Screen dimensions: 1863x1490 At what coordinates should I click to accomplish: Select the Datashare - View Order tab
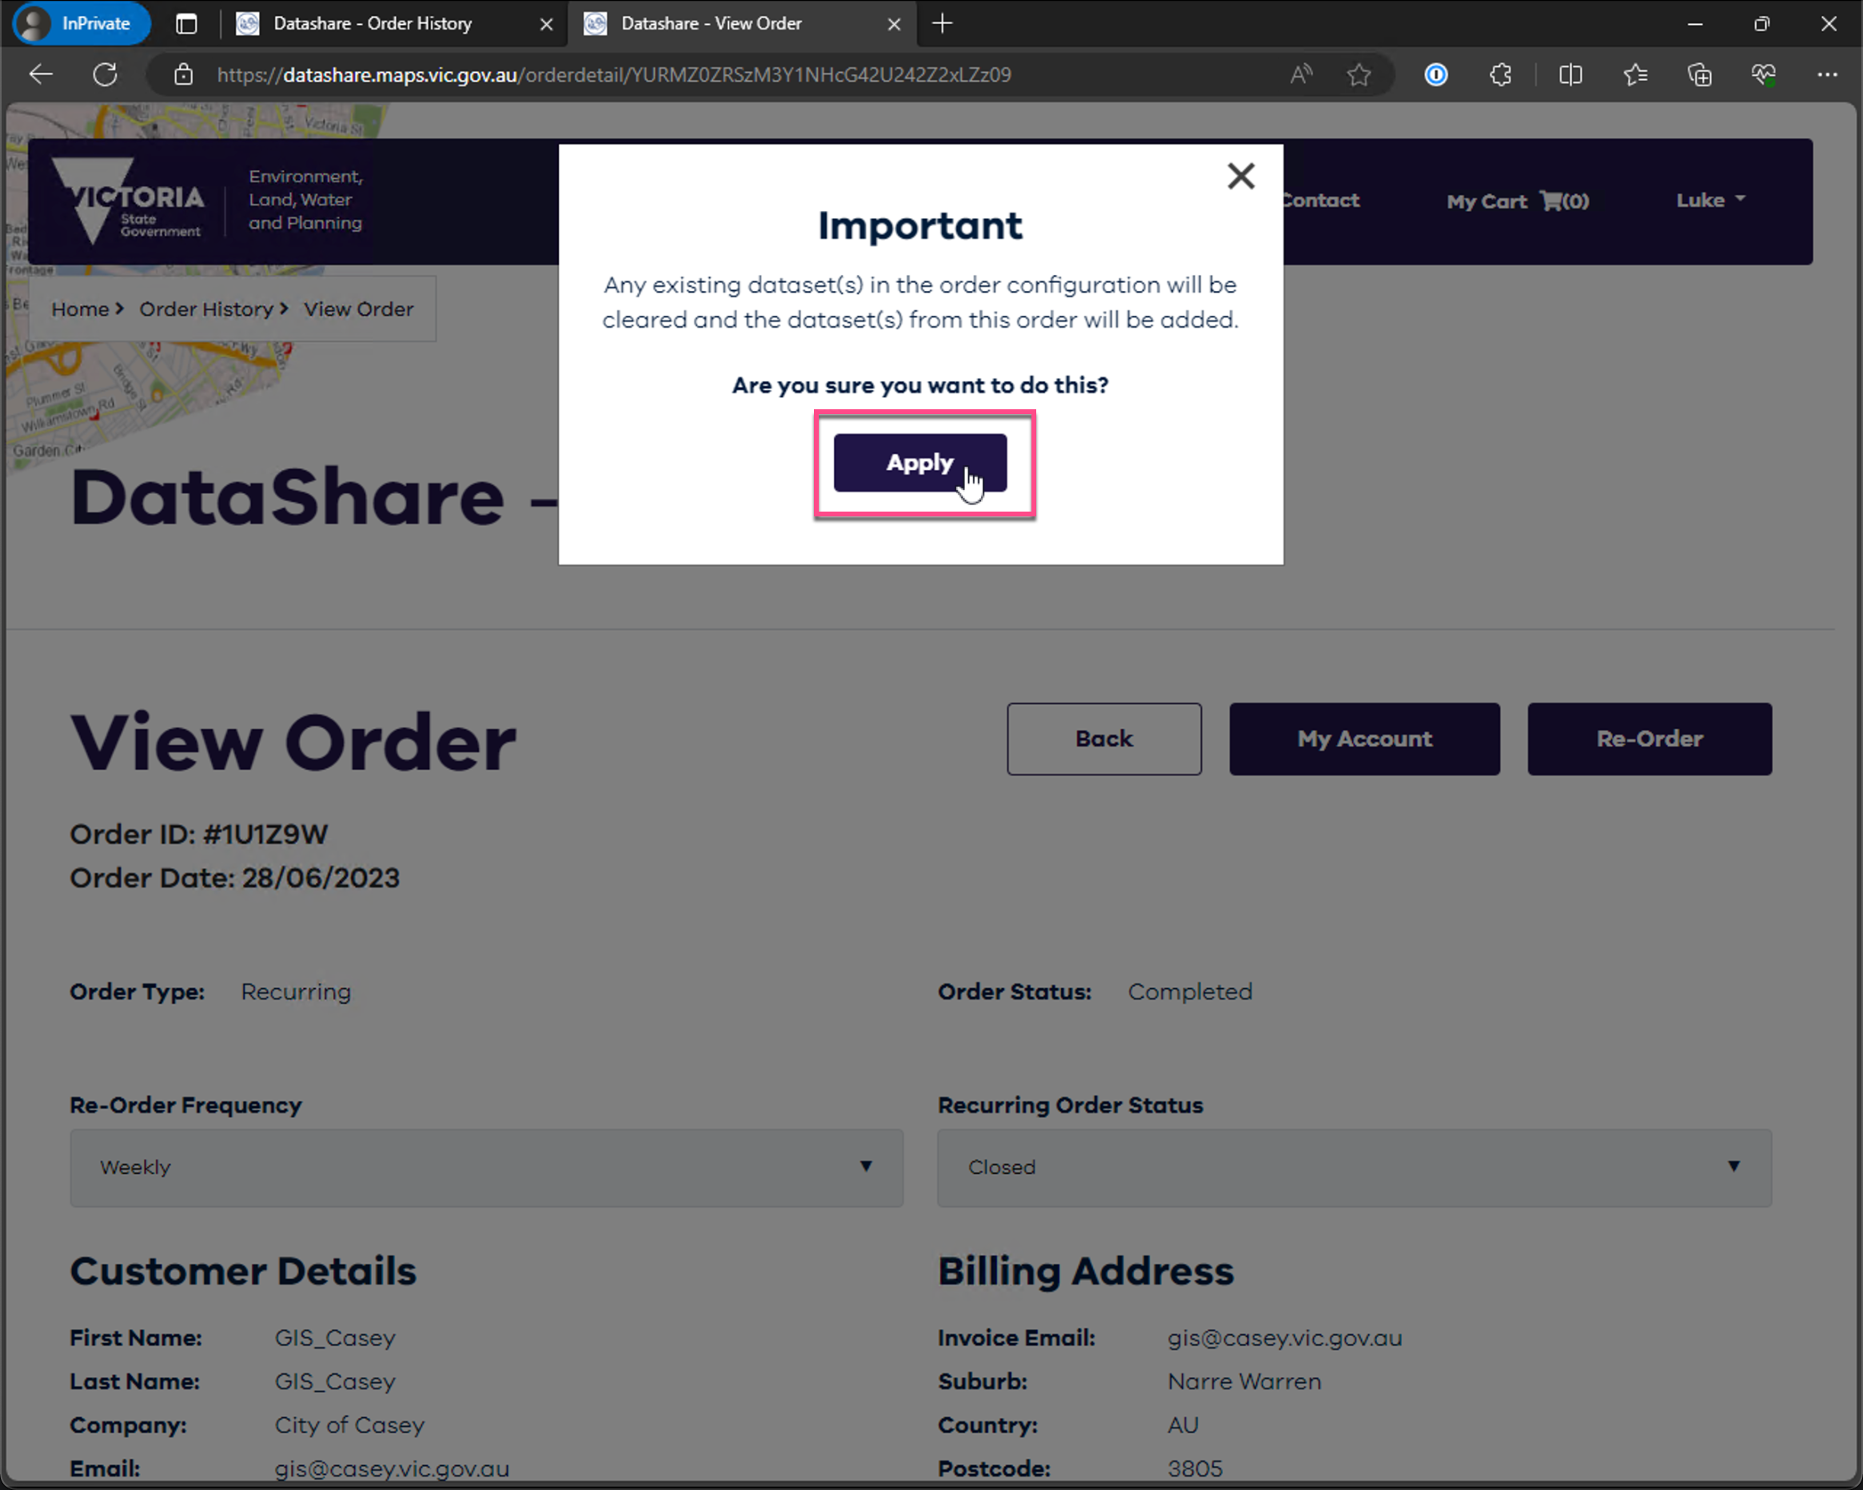711,23
